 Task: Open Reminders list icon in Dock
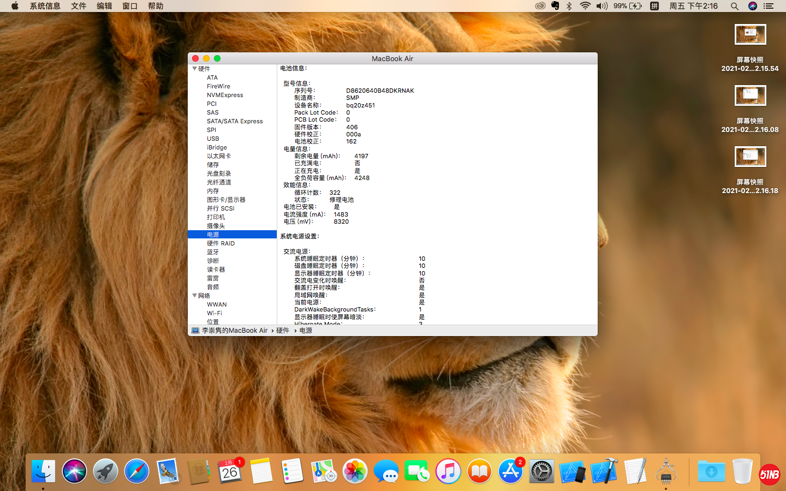(292, 471)
